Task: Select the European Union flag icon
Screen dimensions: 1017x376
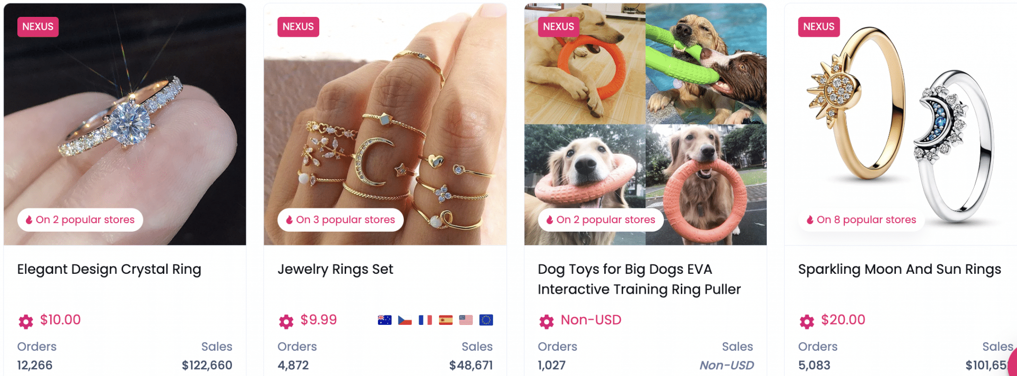Action: pos(486,320)
